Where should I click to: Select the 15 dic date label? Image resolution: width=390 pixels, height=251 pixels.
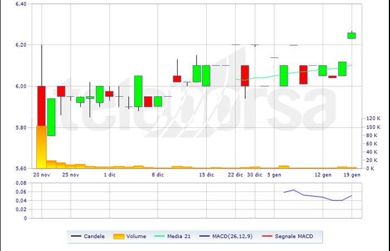207,174
